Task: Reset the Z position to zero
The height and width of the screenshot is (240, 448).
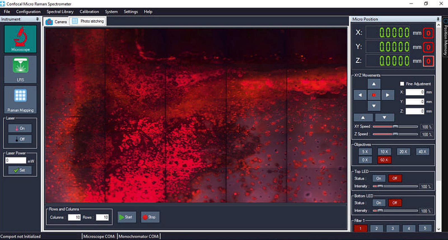Action: tap(428, 61)
